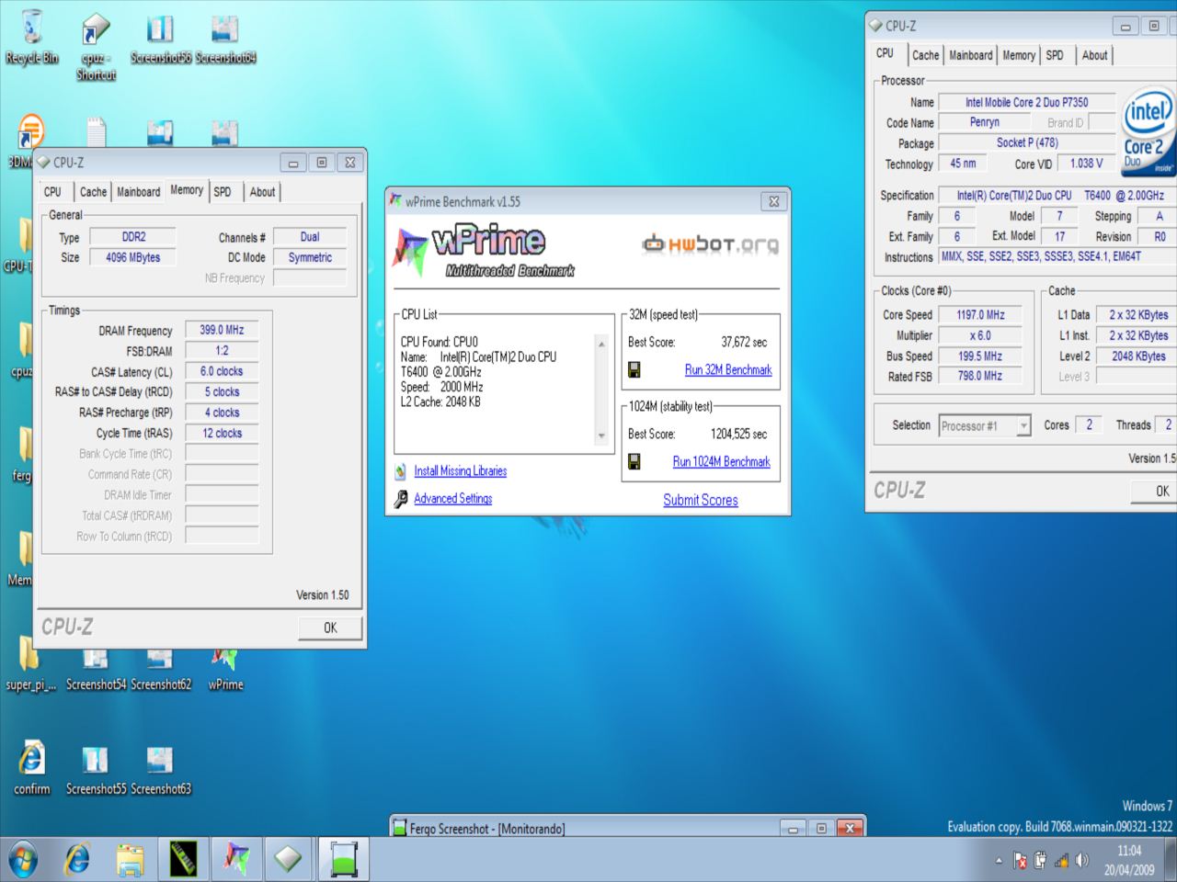
Task: Switch to Cache tab in Memory CPU-Z window
Action: (93, 191)
